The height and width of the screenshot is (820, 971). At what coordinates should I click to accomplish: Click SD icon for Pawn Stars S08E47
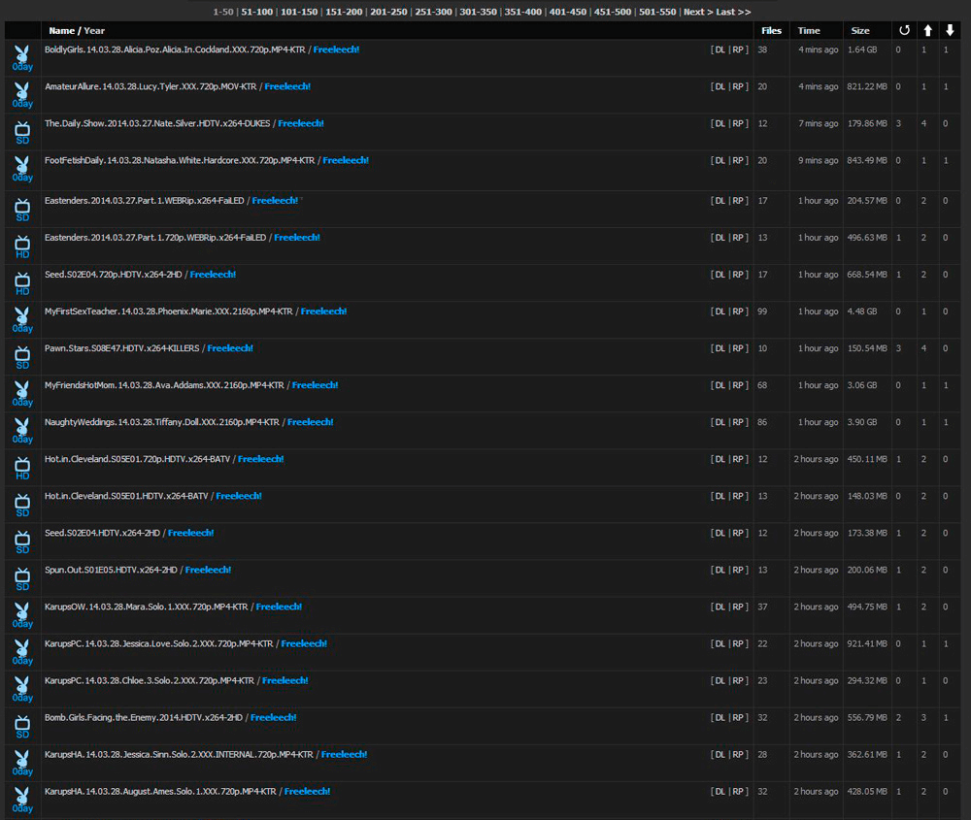click(x=22, y=357)
